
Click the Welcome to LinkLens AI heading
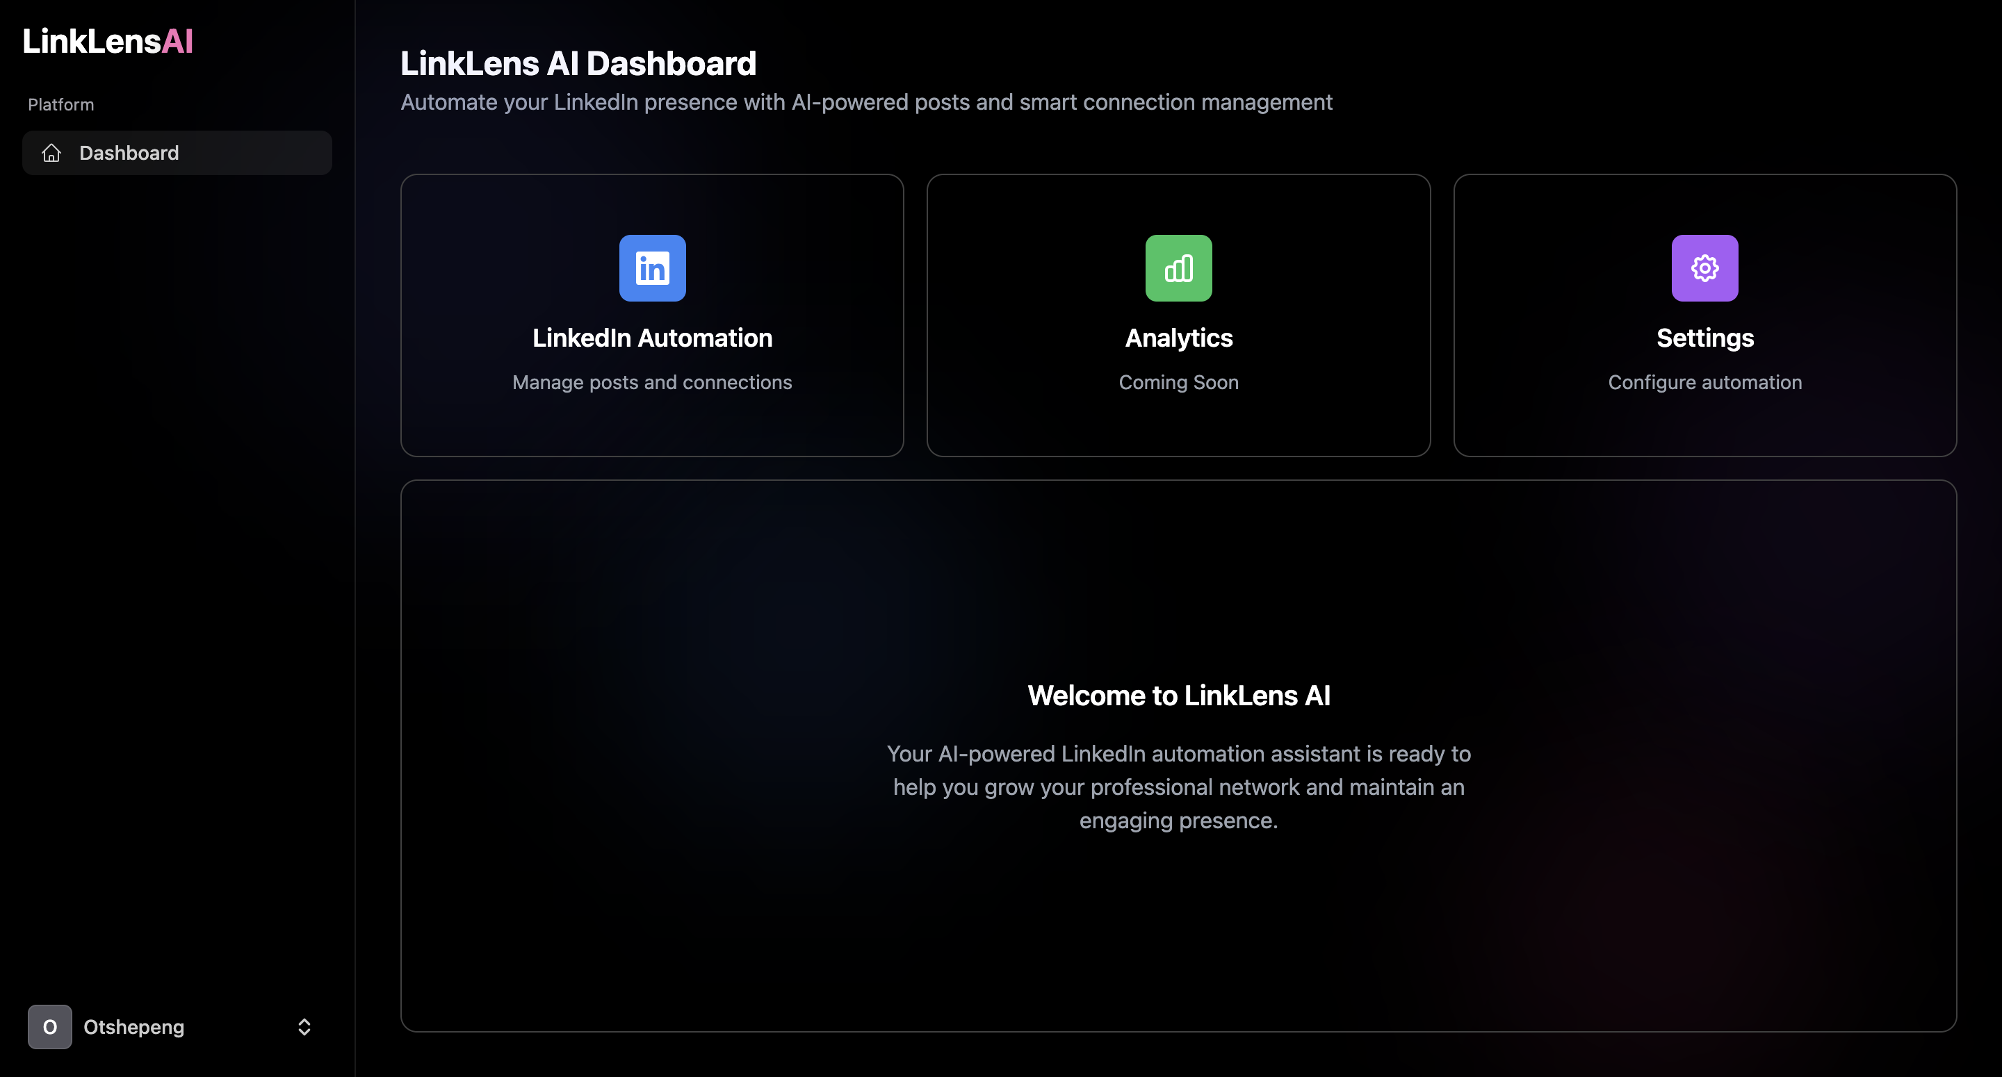point(1178,696)
